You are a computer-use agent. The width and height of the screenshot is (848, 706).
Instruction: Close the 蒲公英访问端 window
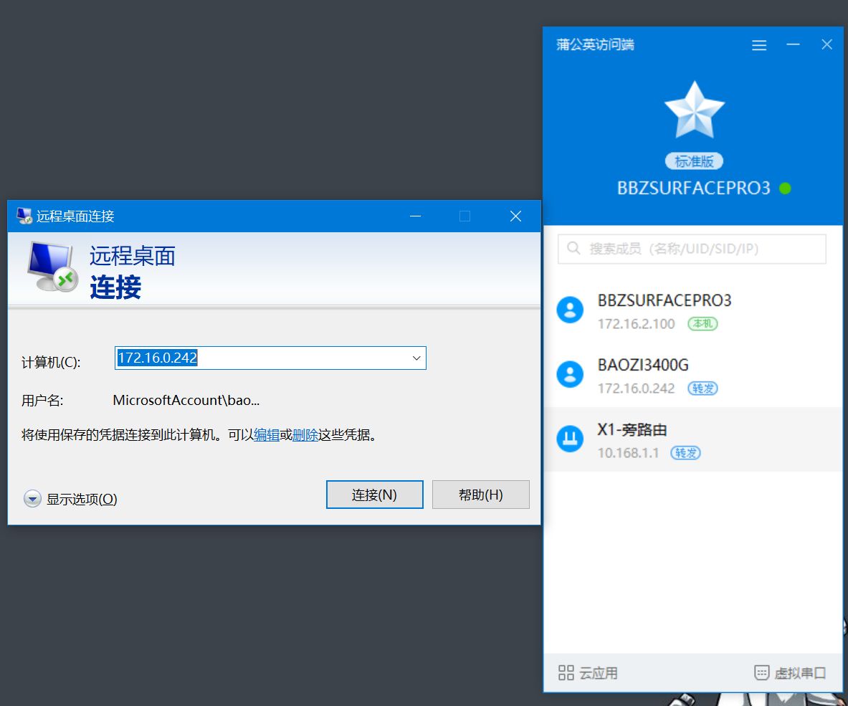coord(826,44)
